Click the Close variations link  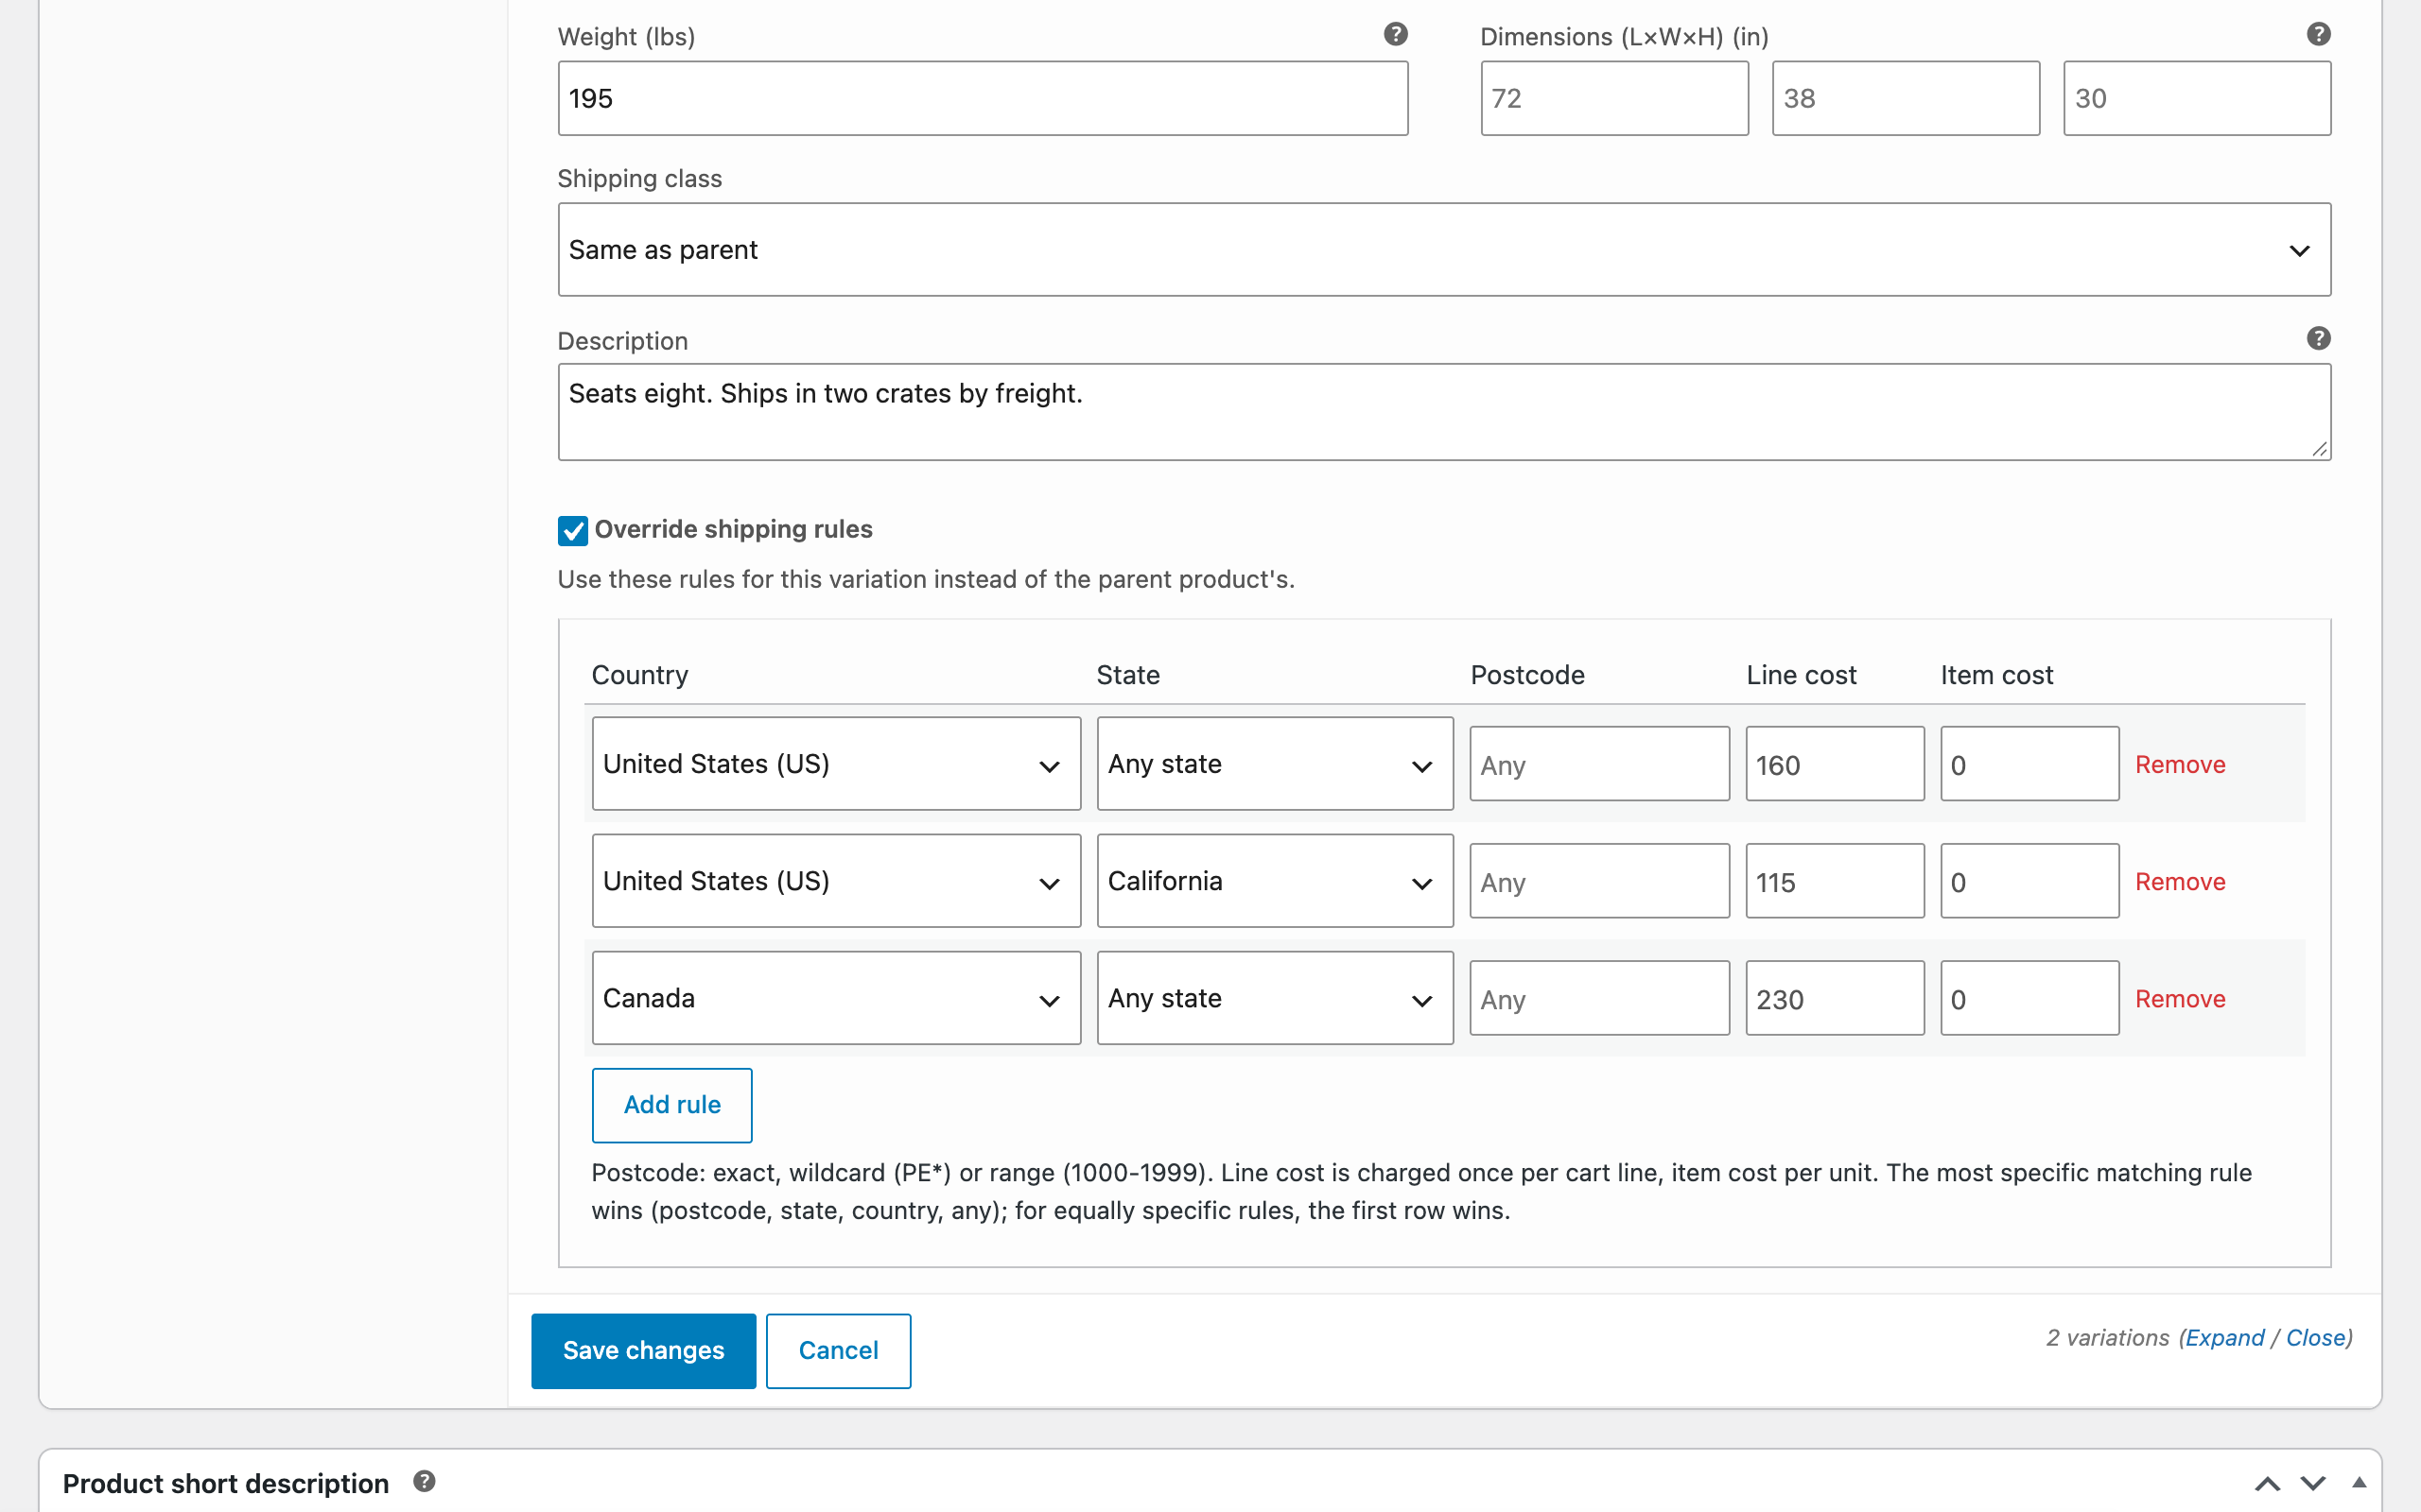click(2315, 1338)
